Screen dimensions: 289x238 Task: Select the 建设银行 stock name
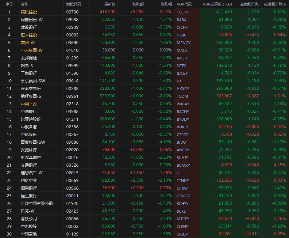29,27
